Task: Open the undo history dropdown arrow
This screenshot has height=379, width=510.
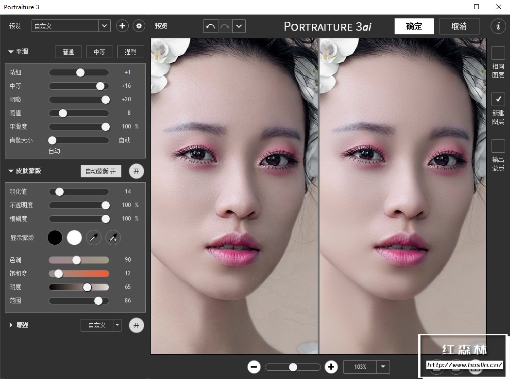Action: click(x=239, y=26)
